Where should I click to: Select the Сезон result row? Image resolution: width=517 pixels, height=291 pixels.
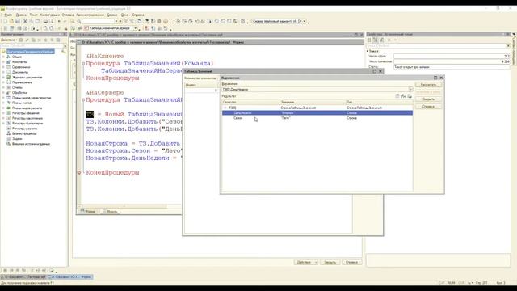[317, 118]
